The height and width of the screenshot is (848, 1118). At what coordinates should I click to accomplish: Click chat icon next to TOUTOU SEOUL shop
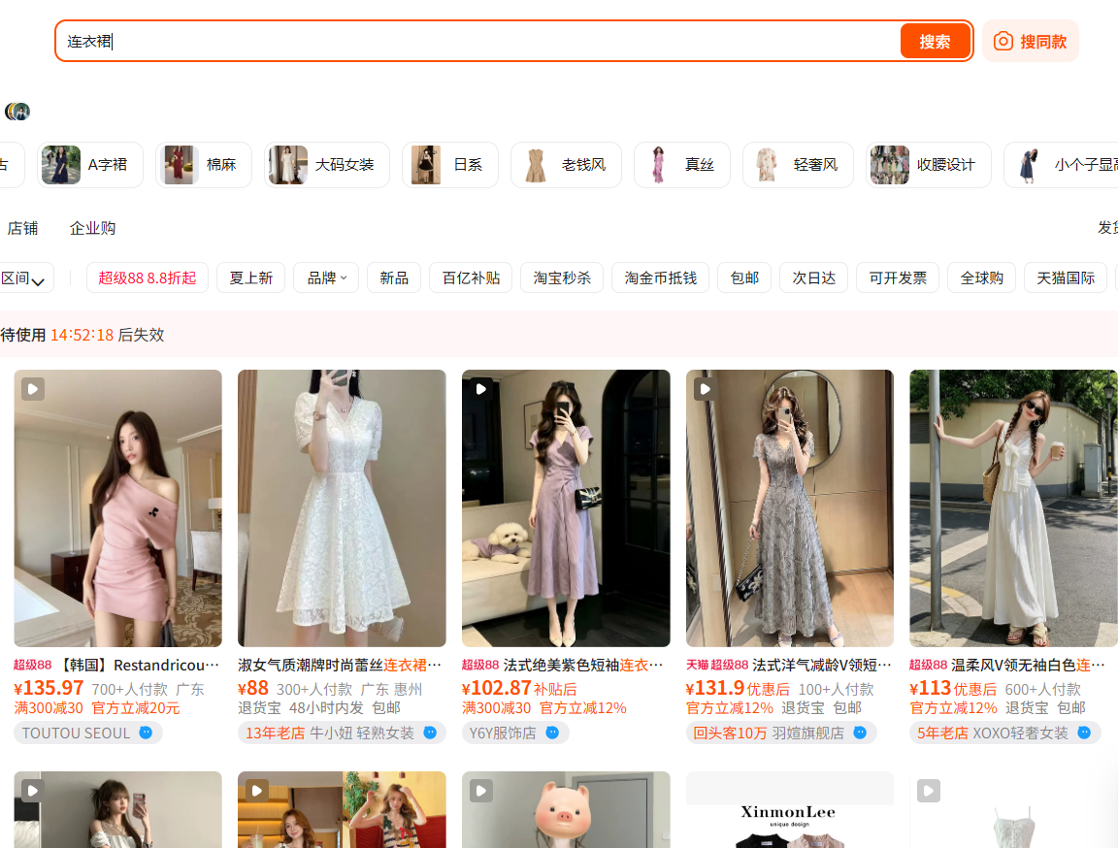[146, 733]
